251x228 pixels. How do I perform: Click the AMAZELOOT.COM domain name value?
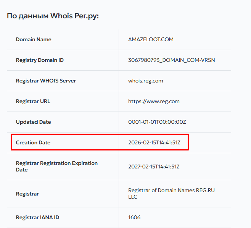point(151,39)
